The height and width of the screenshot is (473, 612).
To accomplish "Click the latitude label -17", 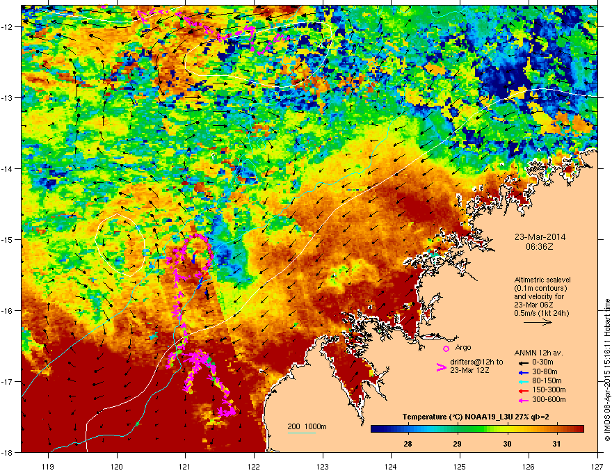I will point(7,381).
